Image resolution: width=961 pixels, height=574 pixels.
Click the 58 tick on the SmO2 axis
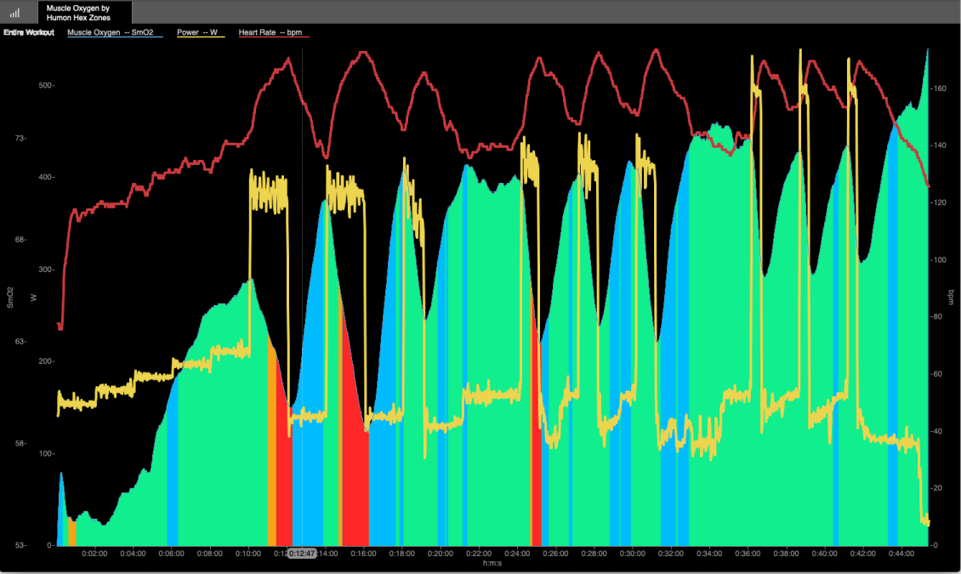(x=20, y=443)
